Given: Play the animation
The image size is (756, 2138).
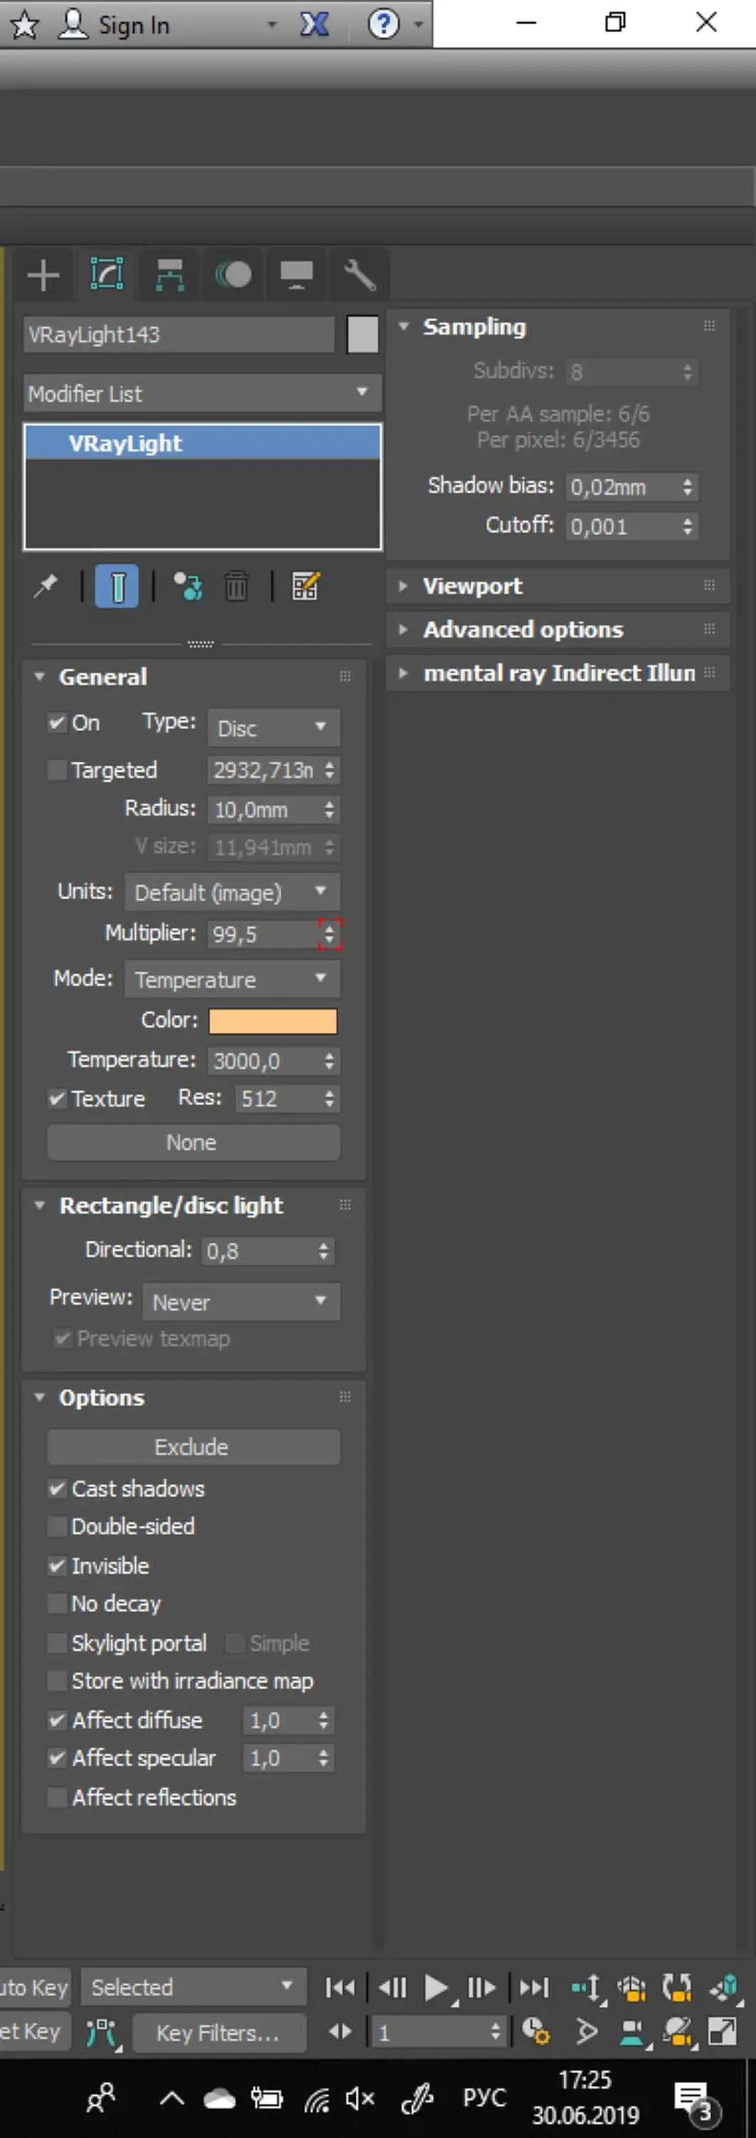Looking at the screenshot, I should pos(436,1987).
